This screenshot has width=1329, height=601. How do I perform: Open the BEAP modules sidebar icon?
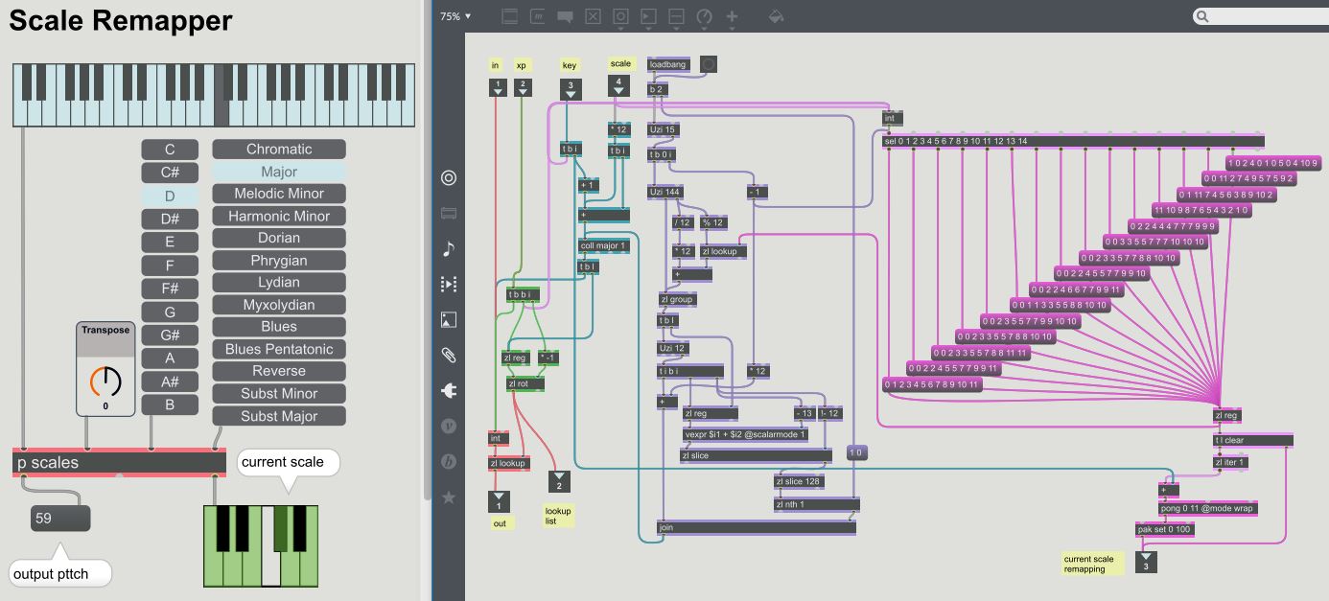coord(448,461)
